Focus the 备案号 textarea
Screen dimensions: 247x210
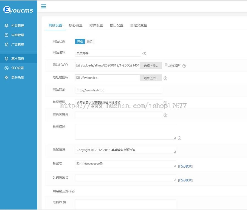pos(125,164)
